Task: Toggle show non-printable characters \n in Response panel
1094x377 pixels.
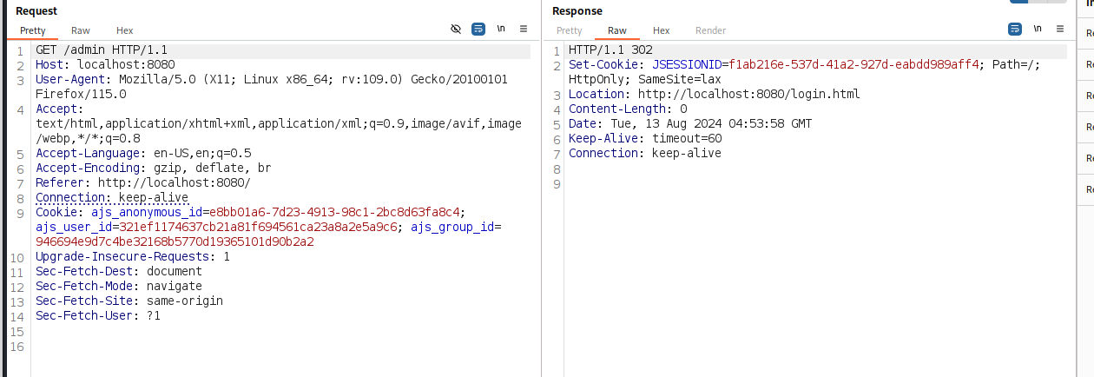Action: tap(1038, 29)
